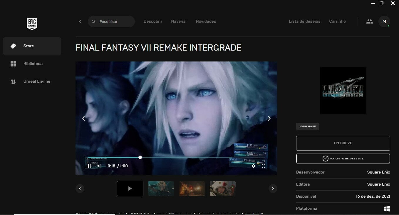
Task: Unmute the trailer audio
Action: (99, 166)
